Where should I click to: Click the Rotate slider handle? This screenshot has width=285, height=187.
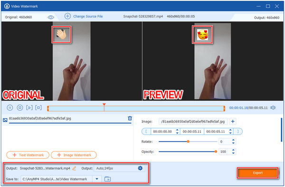(x=188, y=141)
